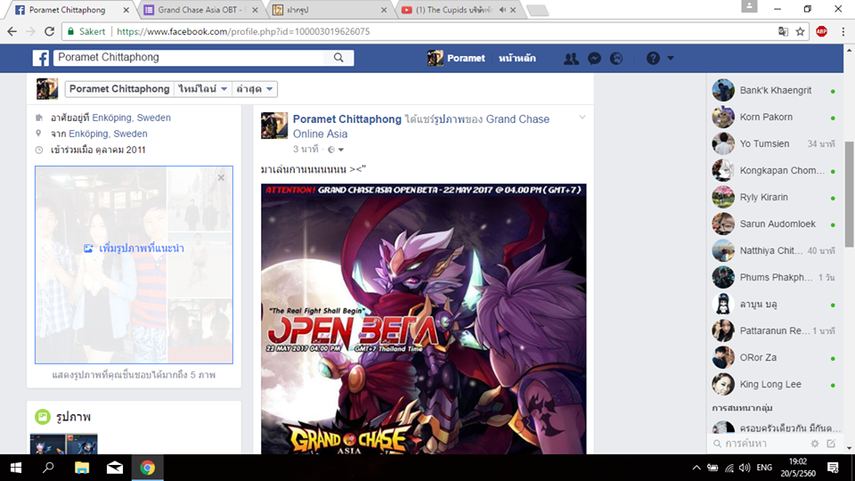Image resolution: width=855 pixels, height=481 pixels.
Task: Click post author profile thumbnail
Action: tap(274, 126)
